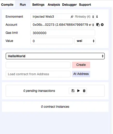Click the Gas limit input field
This screenshot has width=113, height=134.
point(63,33)
